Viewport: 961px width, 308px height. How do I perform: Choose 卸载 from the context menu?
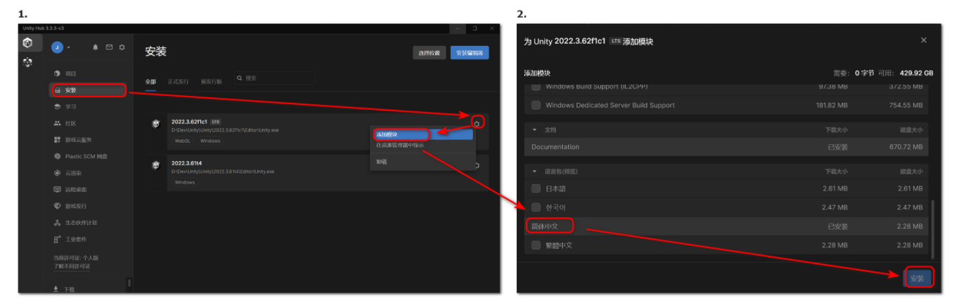click(x=422, y=162)
